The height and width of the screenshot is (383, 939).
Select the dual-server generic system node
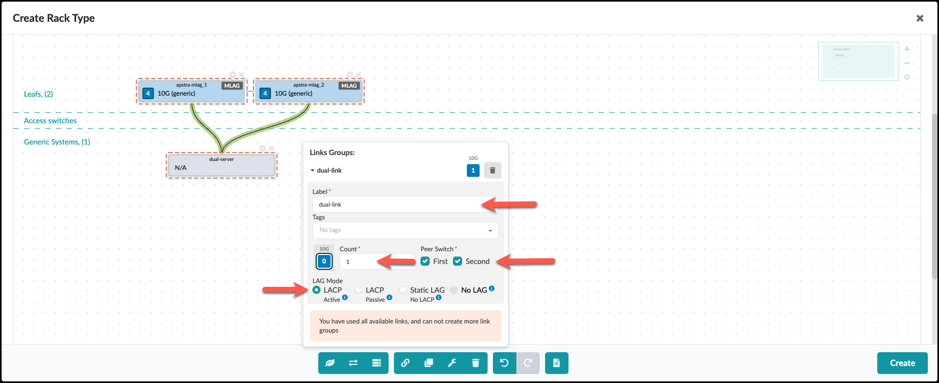221,166
